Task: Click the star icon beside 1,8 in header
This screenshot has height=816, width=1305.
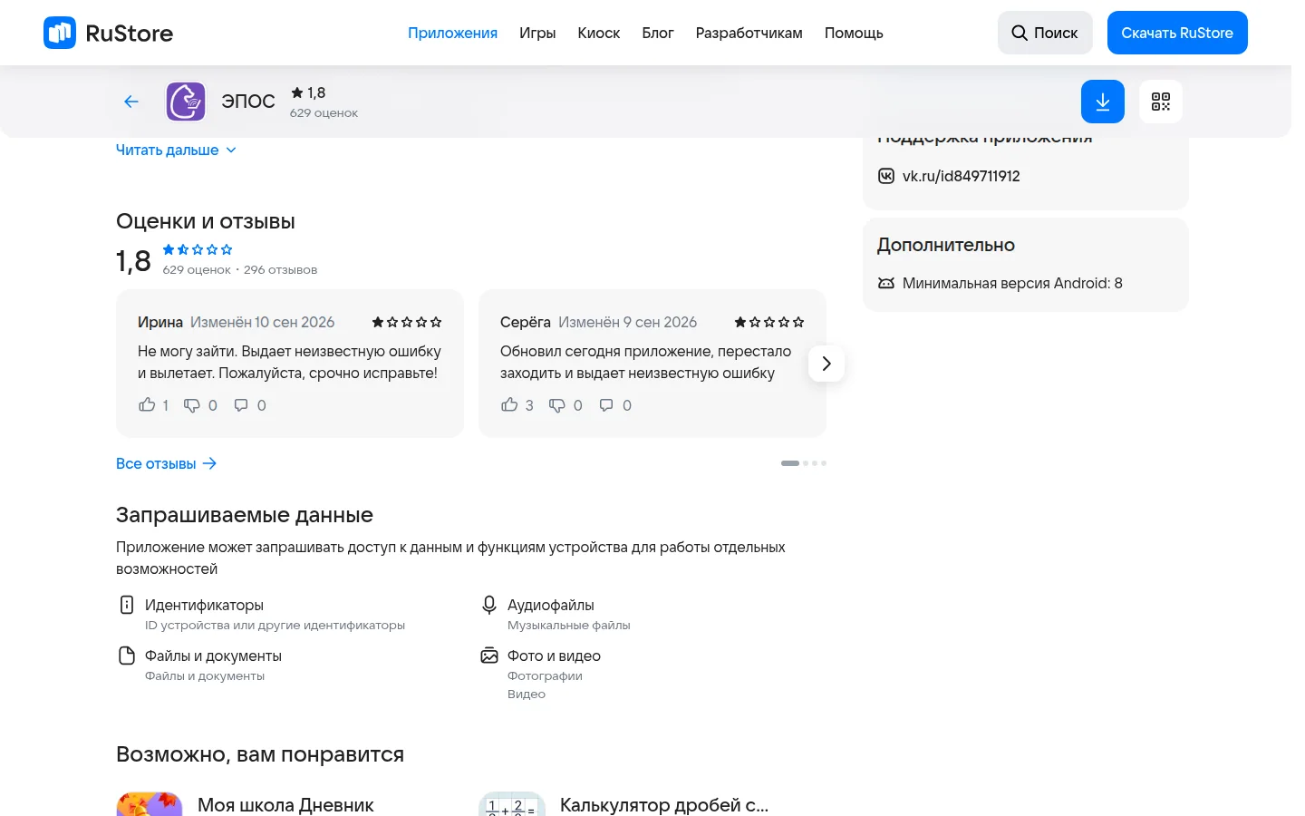Action: click(x=297, y=92)
